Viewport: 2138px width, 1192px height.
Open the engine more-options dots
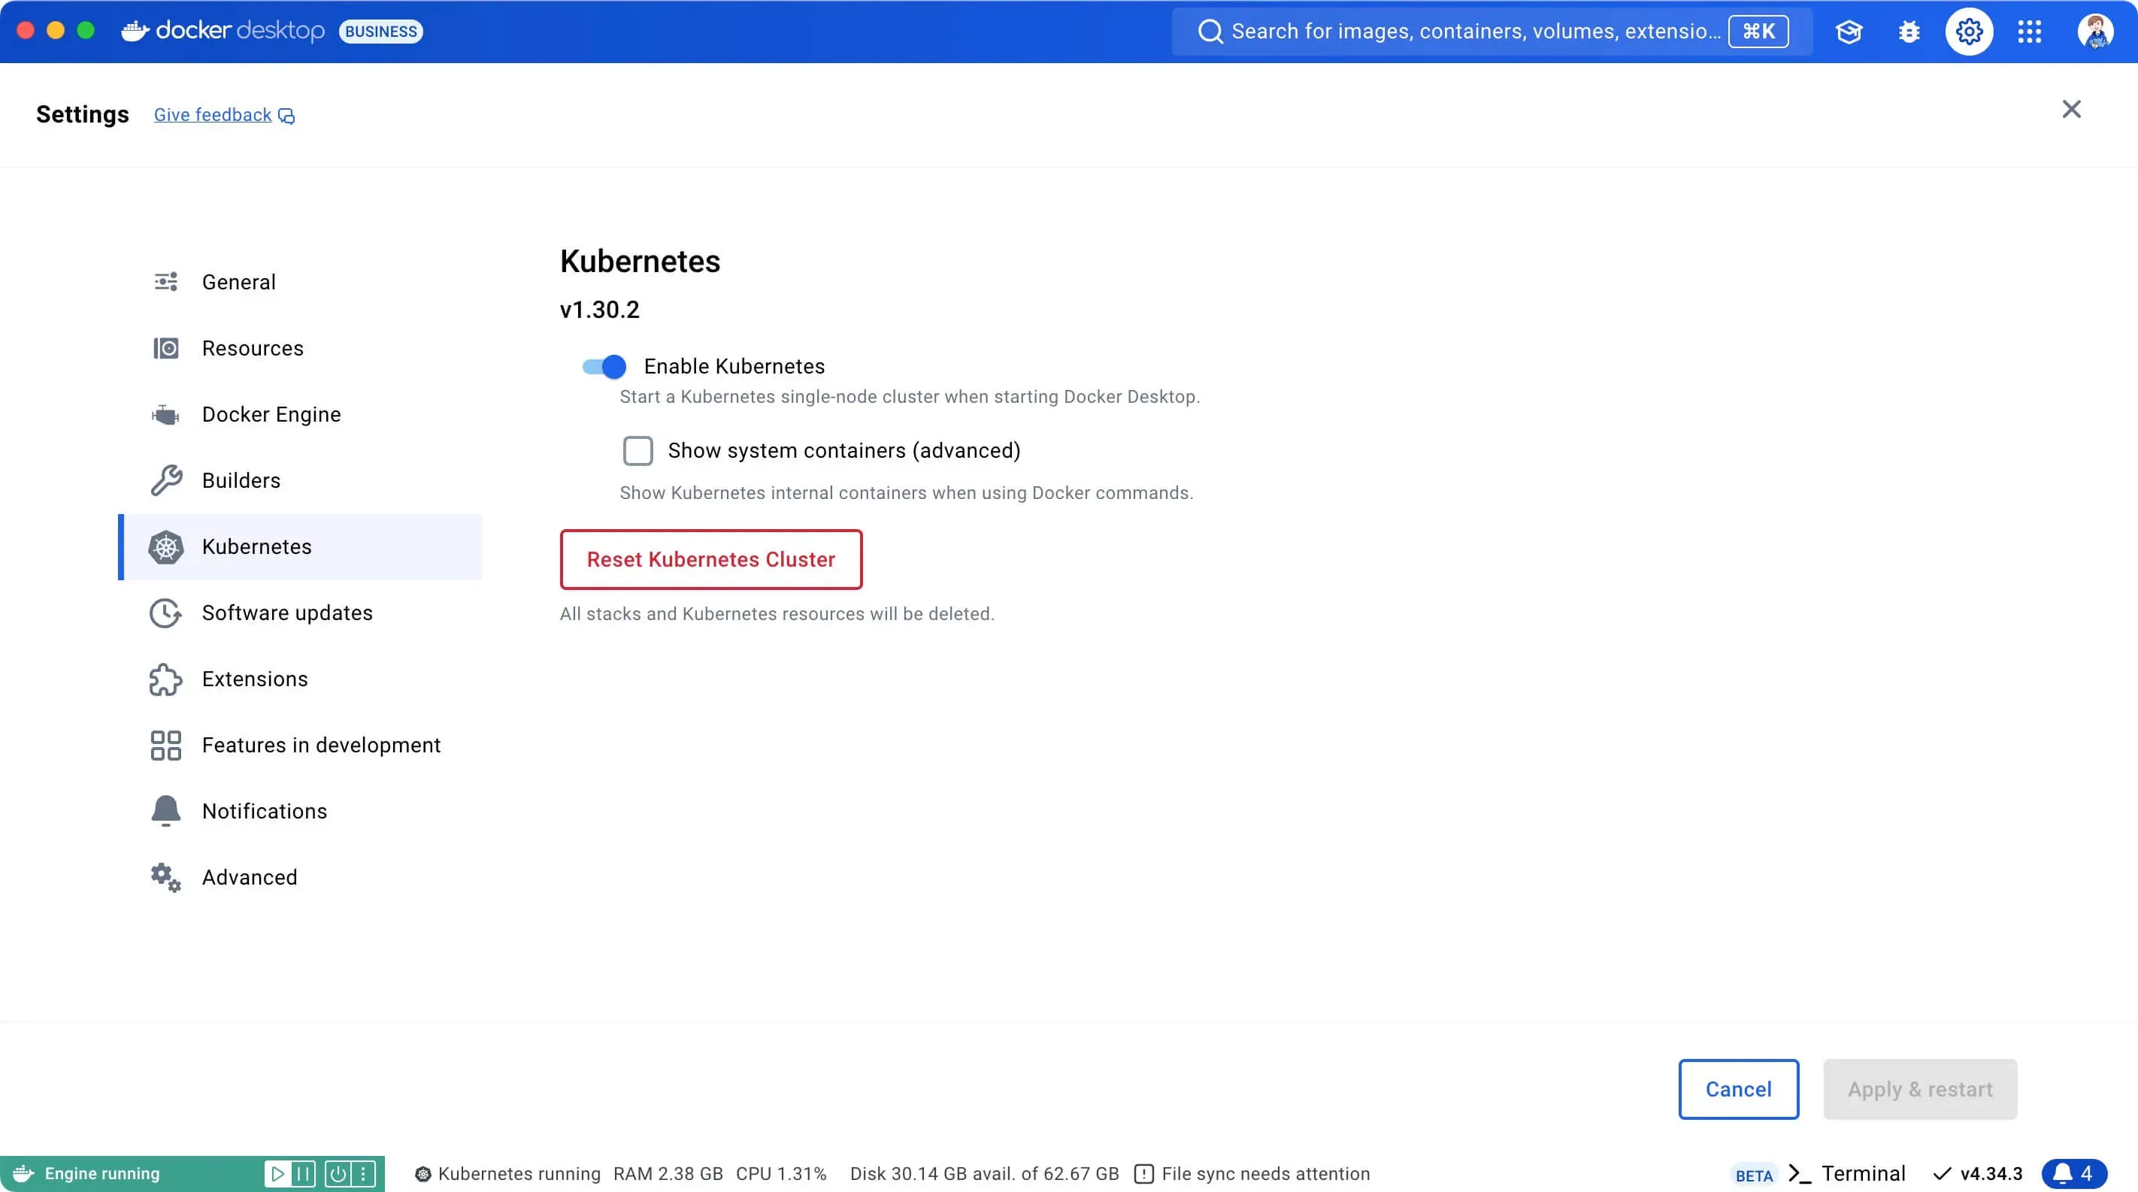[362, 1174]
